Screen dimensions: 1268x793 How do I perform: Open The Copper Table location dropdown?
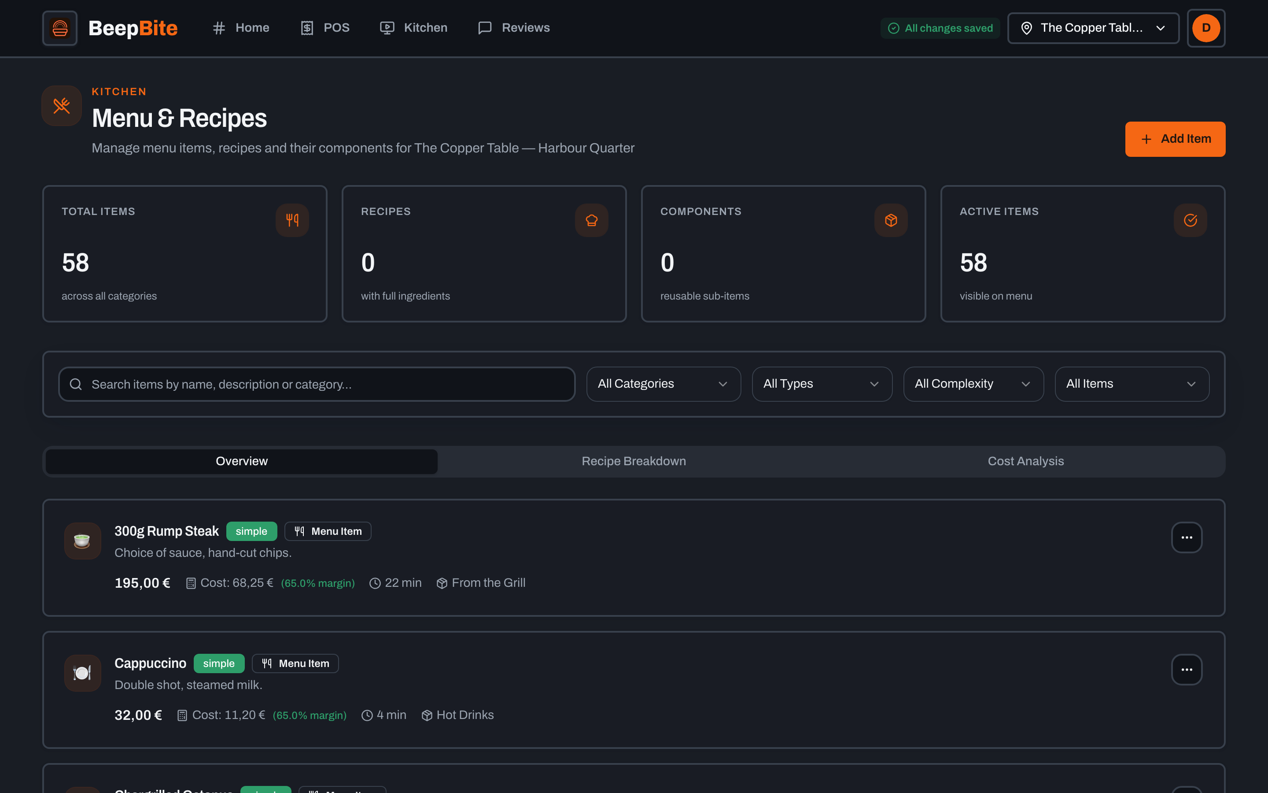click(x=1093, y=28)
